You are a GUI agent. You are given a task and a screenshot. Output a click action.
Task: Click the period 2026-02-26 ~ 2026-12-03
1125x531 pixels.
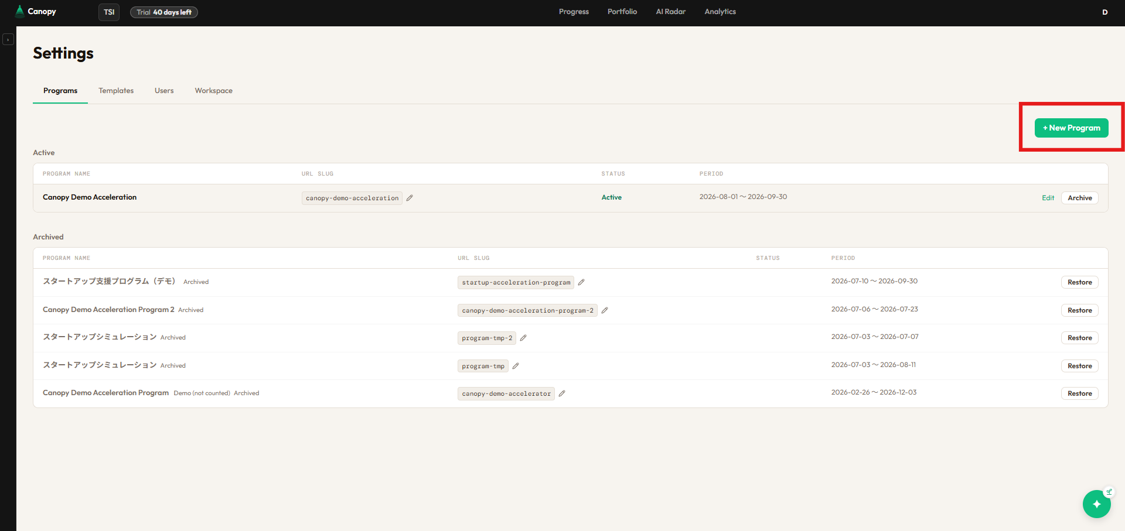[x=874, y=392]
